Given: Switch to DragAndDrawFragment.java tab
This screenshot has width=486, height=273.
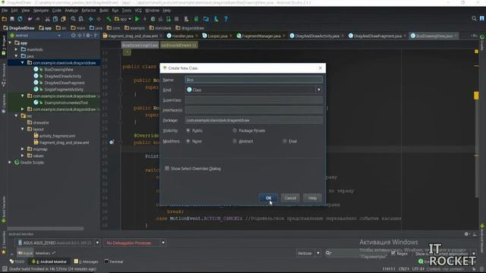Looking at the screenshot, I should click(x=377, y=36).
